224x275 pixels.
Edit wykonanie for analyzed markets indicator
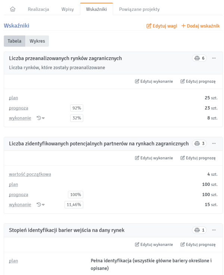click(154, 82)
